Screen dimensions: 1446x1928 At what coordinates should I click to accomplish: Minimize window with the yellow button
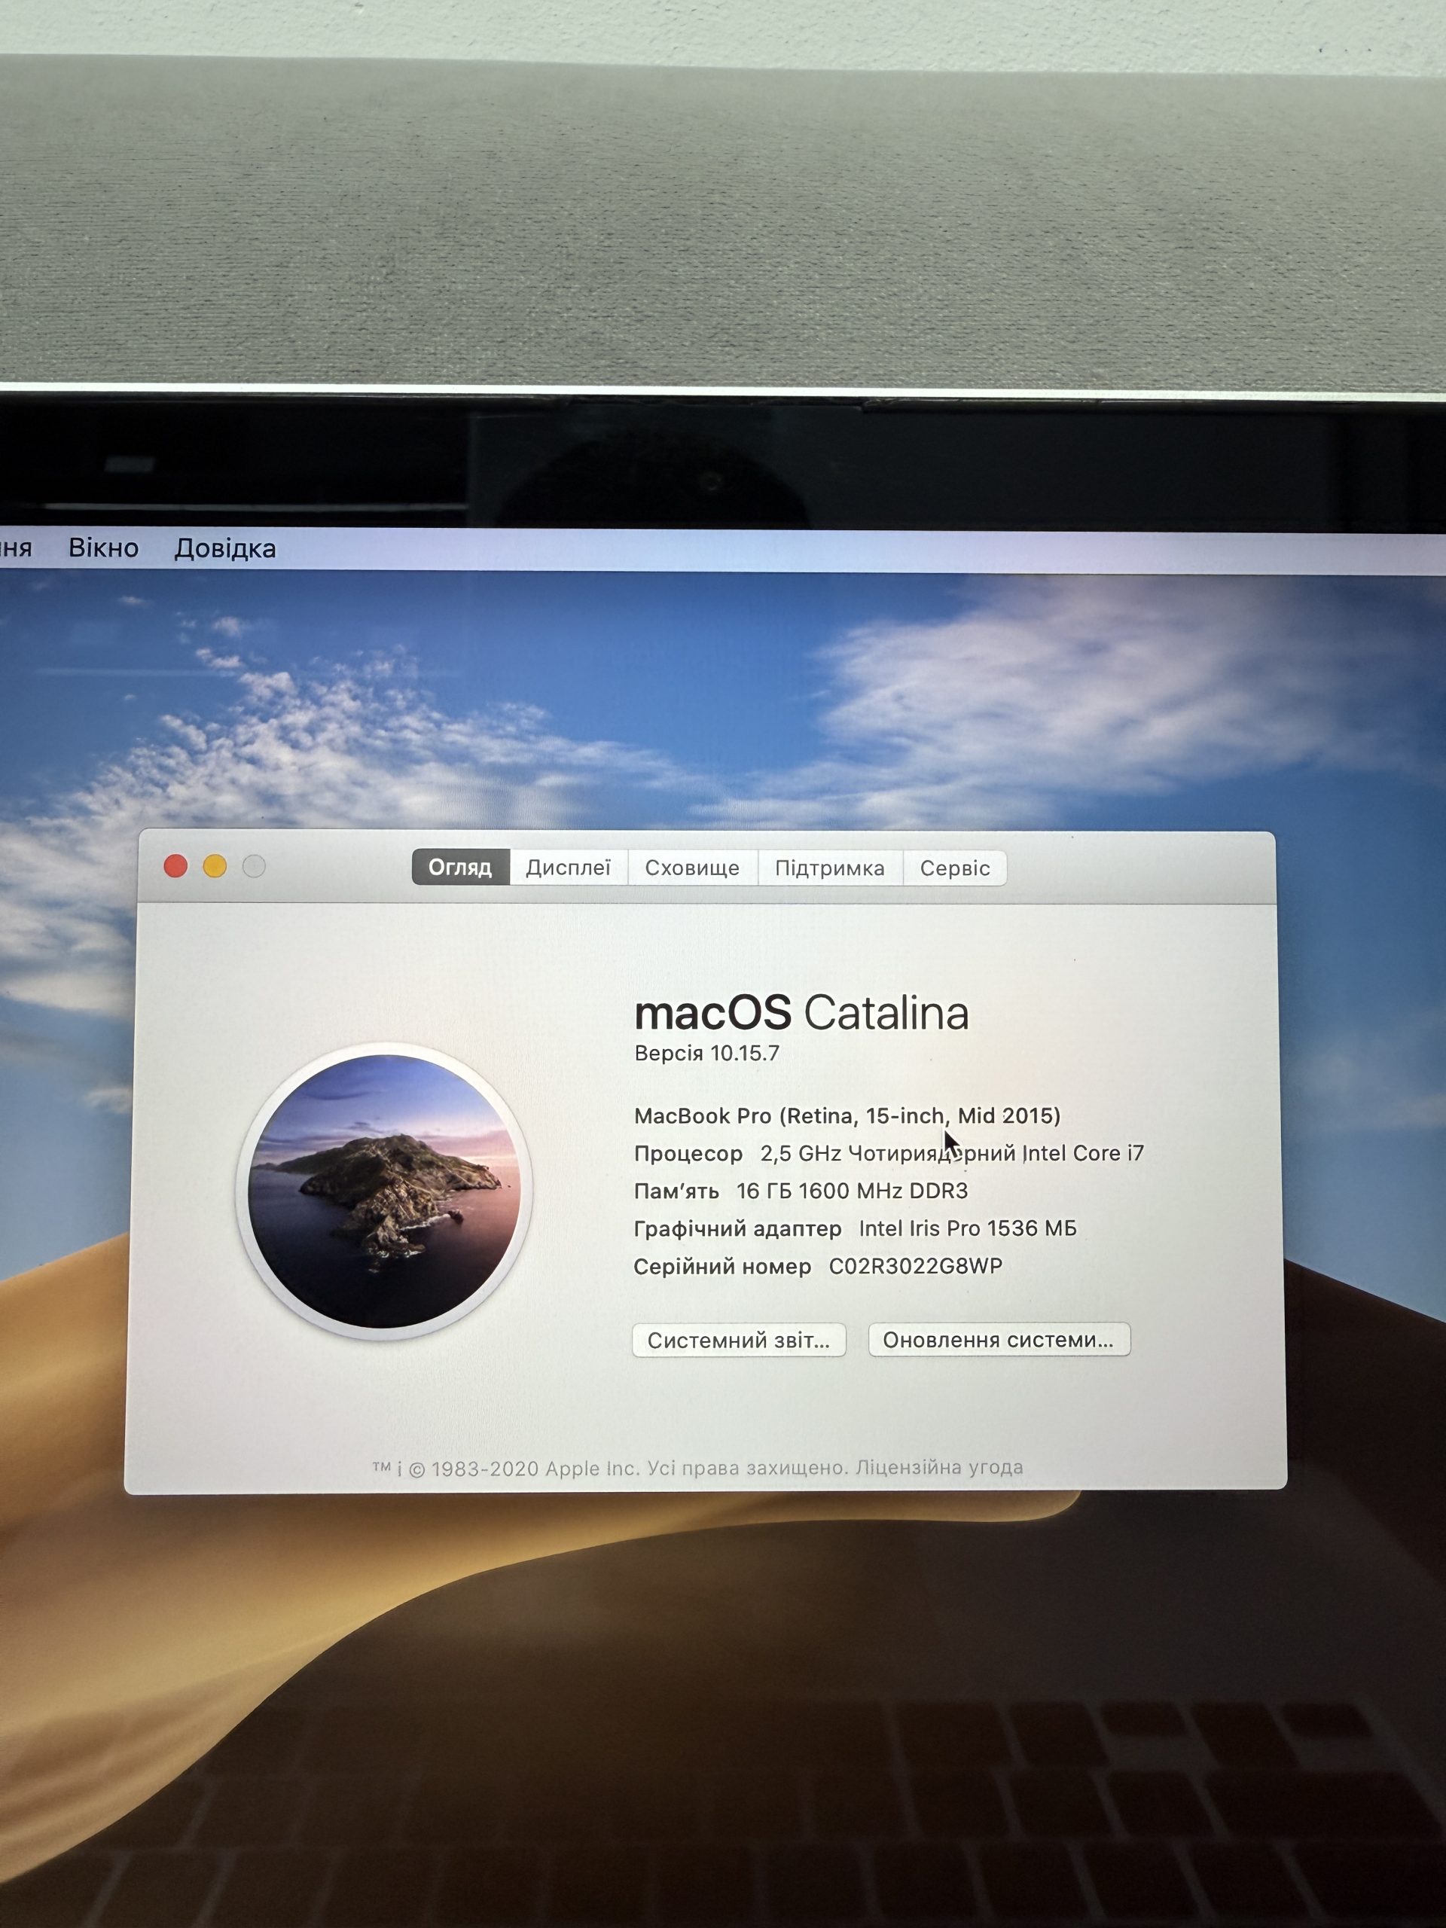coord(215,866)
